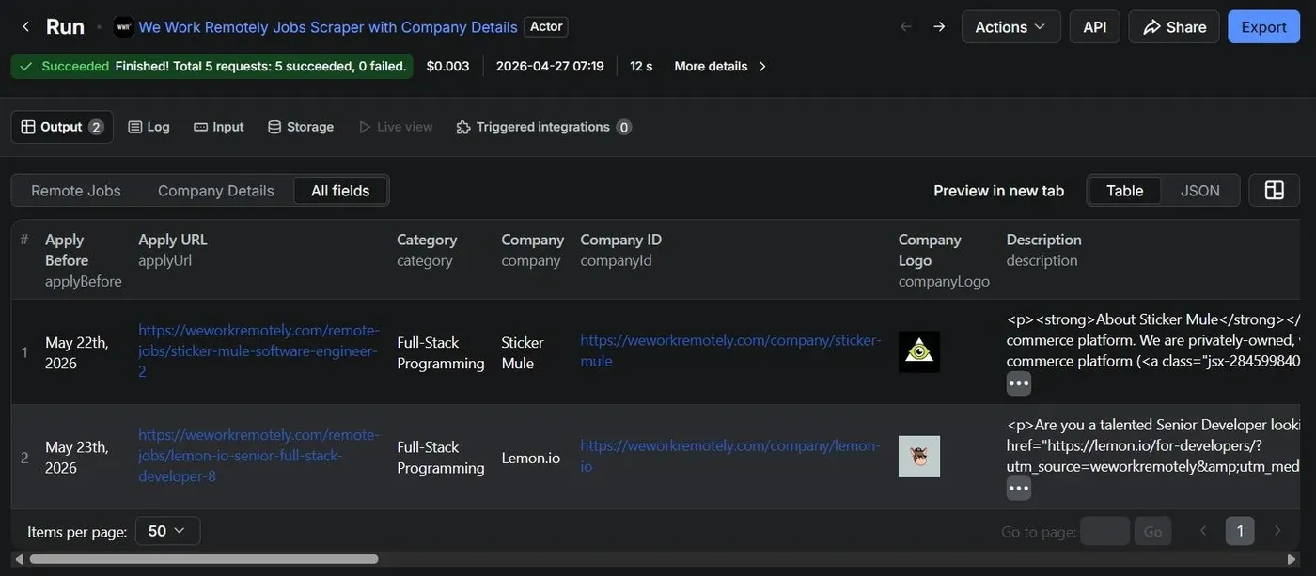Switch output to Table format
This screenshot has height=576, width=1316.
(x=1124, y=191)
